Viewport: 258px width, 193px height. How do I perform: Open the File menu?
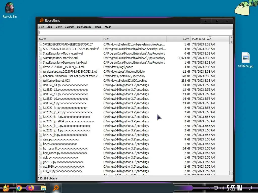42,27
